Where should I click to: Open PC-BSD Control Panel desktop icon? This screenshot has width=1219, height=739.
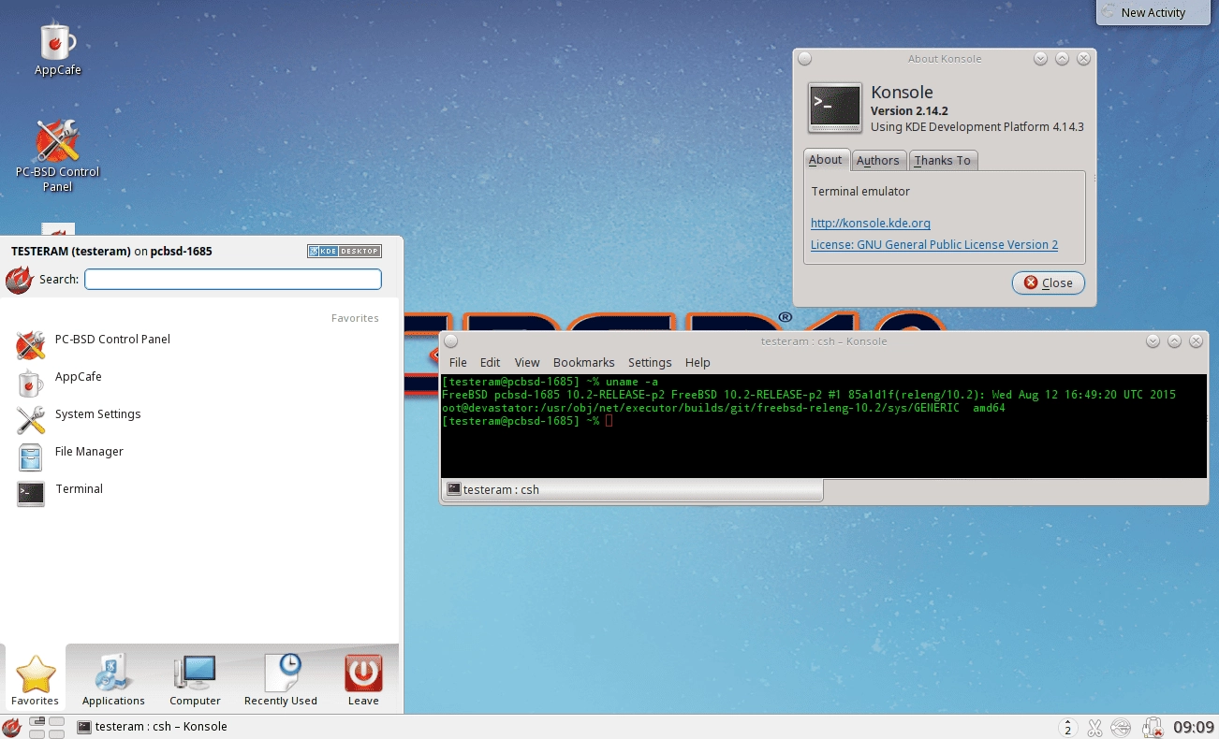pos(58,154)
